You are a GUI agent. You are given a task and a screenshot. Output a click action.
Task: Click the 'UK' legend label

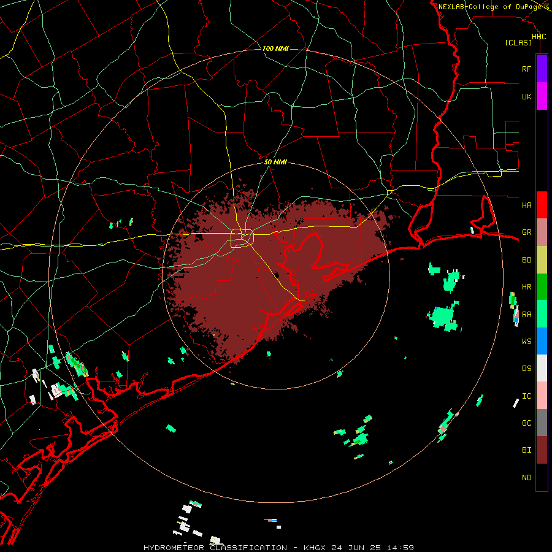[x=526, y=96]
